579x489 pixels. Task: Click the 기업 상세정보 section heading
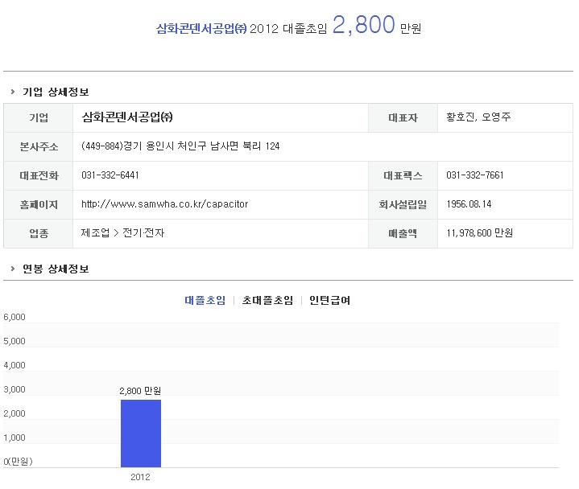pos(56,92)
